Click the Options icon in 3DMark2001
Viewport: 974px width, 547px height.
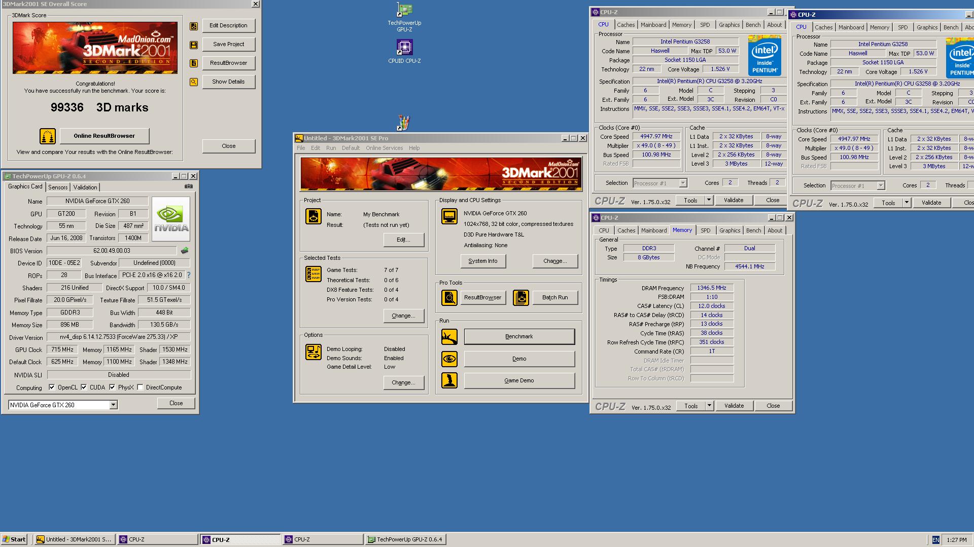(314, 352)
